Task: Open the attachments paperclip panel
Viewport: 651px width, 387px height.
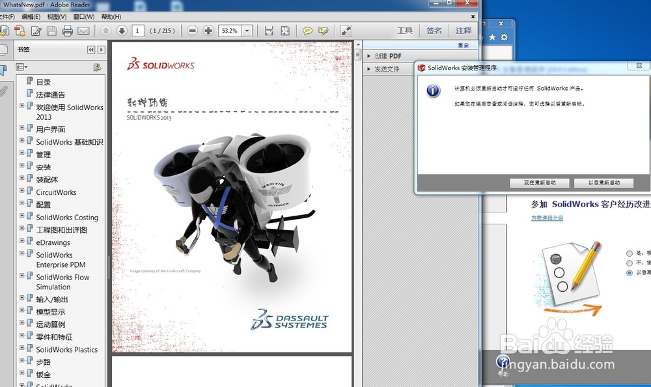Action: (3, 91)
